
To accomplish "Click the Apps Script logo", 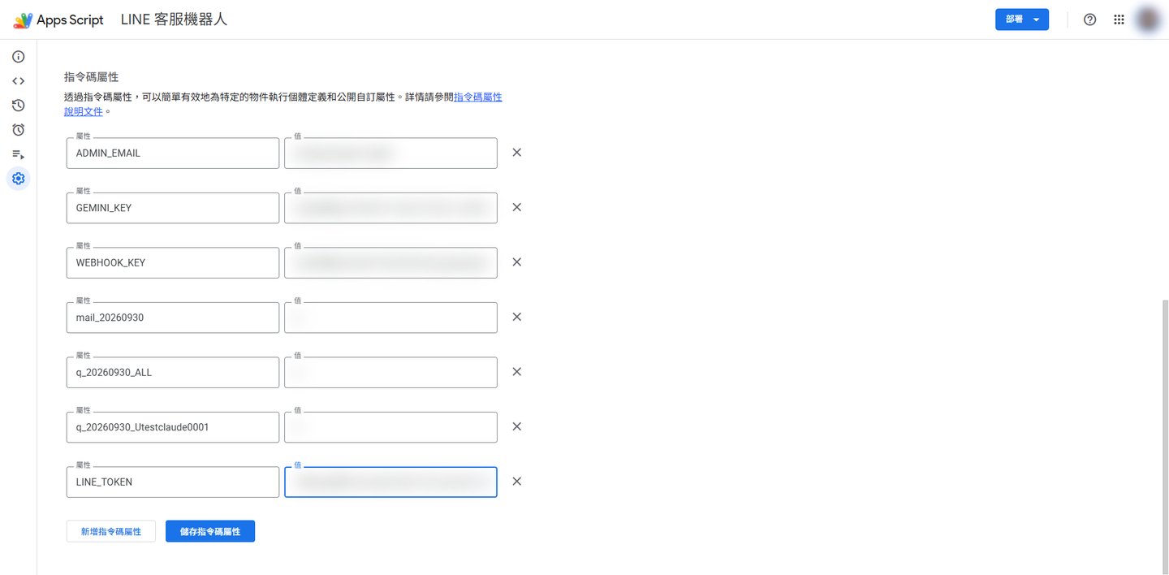I will click(58, 19).
